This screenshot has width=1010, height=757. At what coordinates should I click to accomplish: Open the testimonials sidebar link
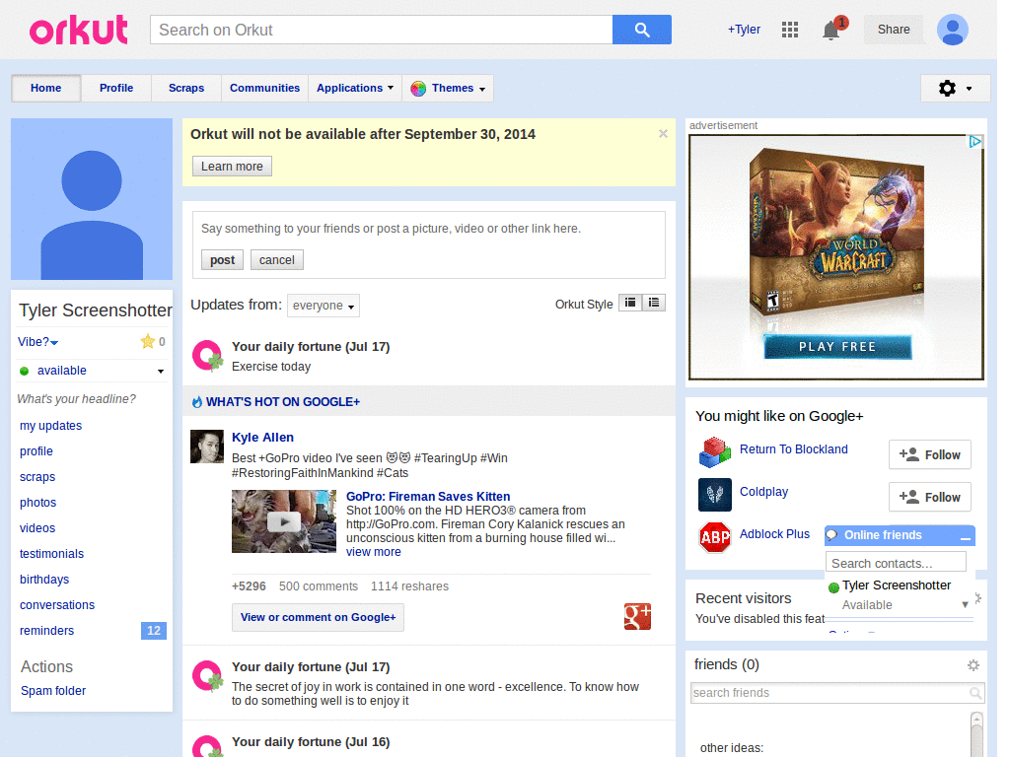click(51, 554)
